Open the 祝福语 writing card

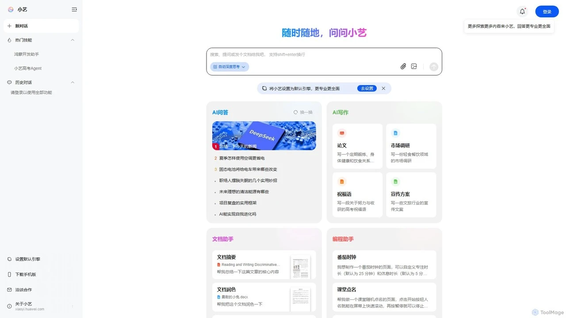click(357, 195)
